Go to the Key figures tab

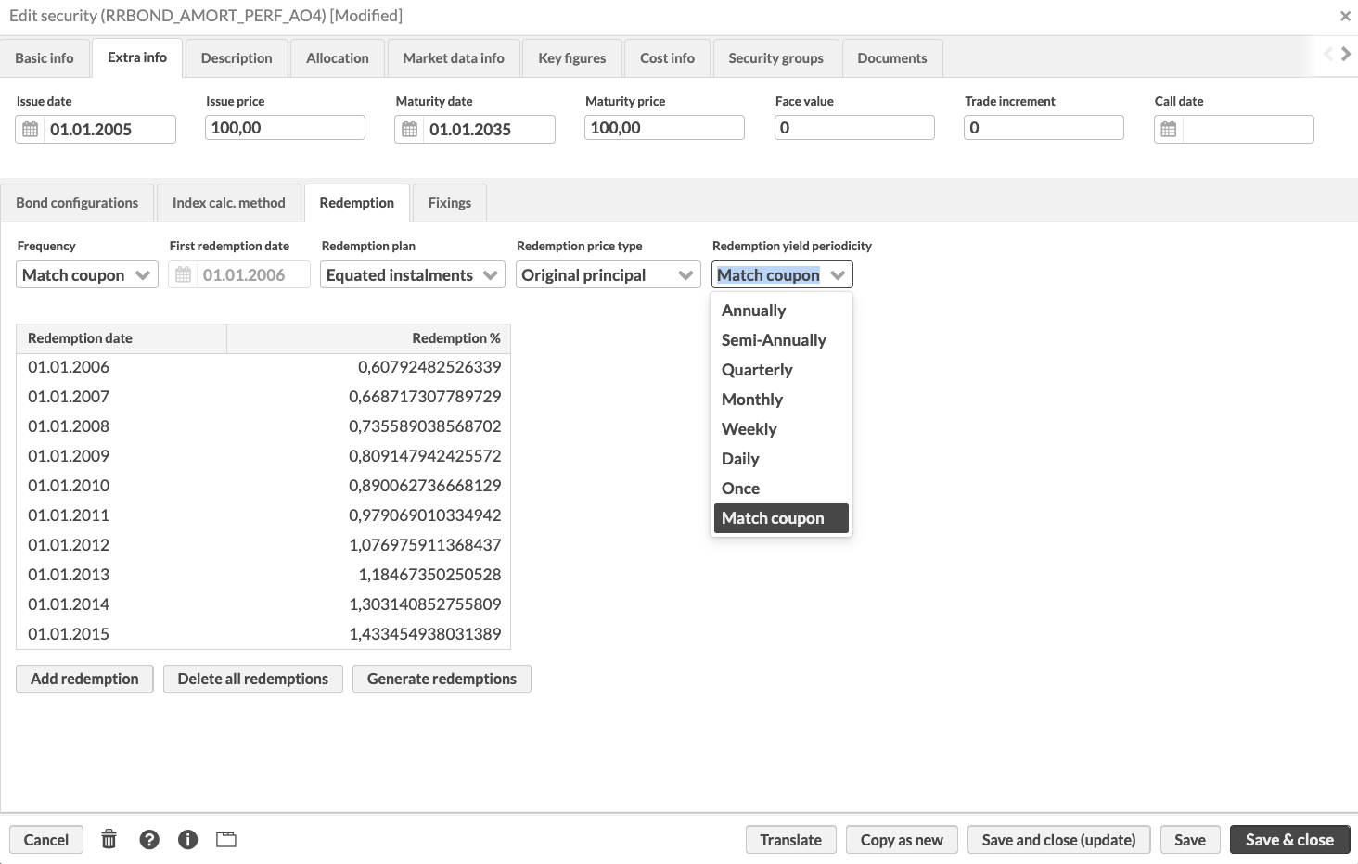point(572,57)
